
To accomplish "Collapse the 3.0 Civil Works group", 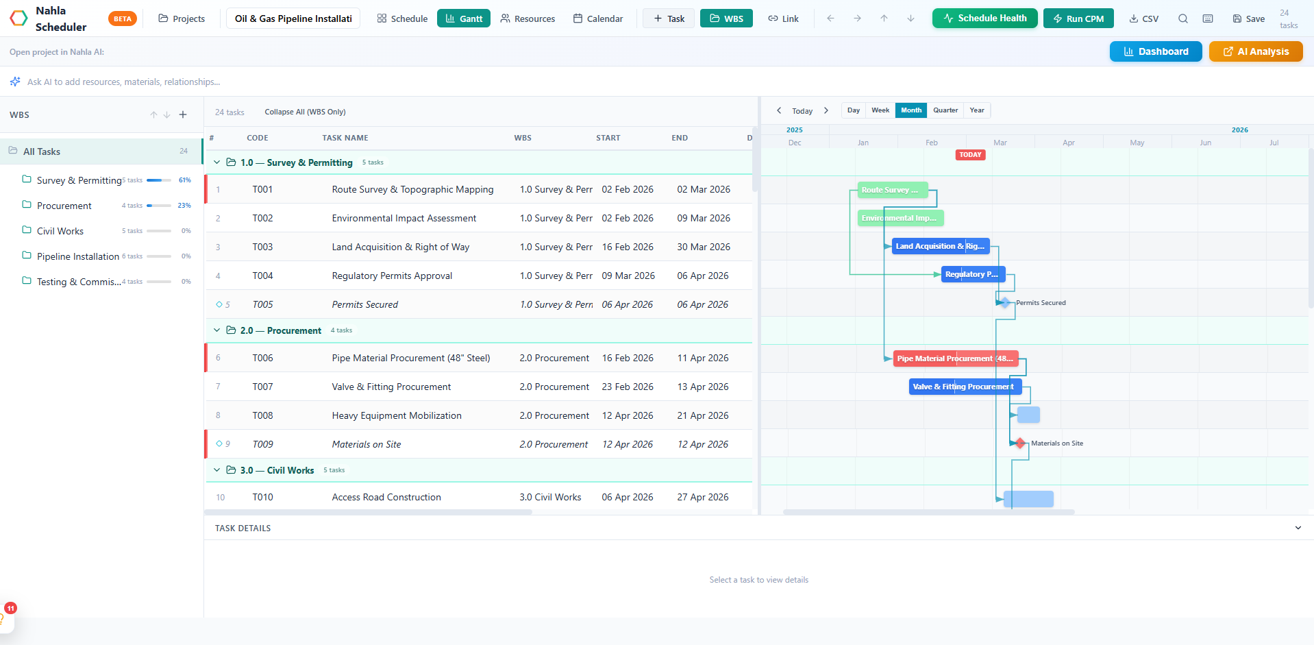I will coord(216,470).
